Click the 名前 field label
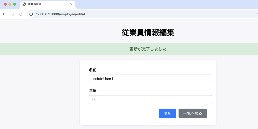This screenshot has width=258, height=129. 93,70
